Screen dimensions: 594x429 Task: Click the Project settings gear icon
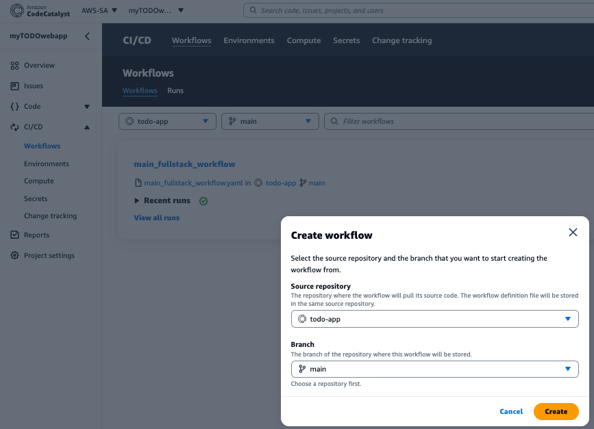pyautogui.click(x=14, y=255)
